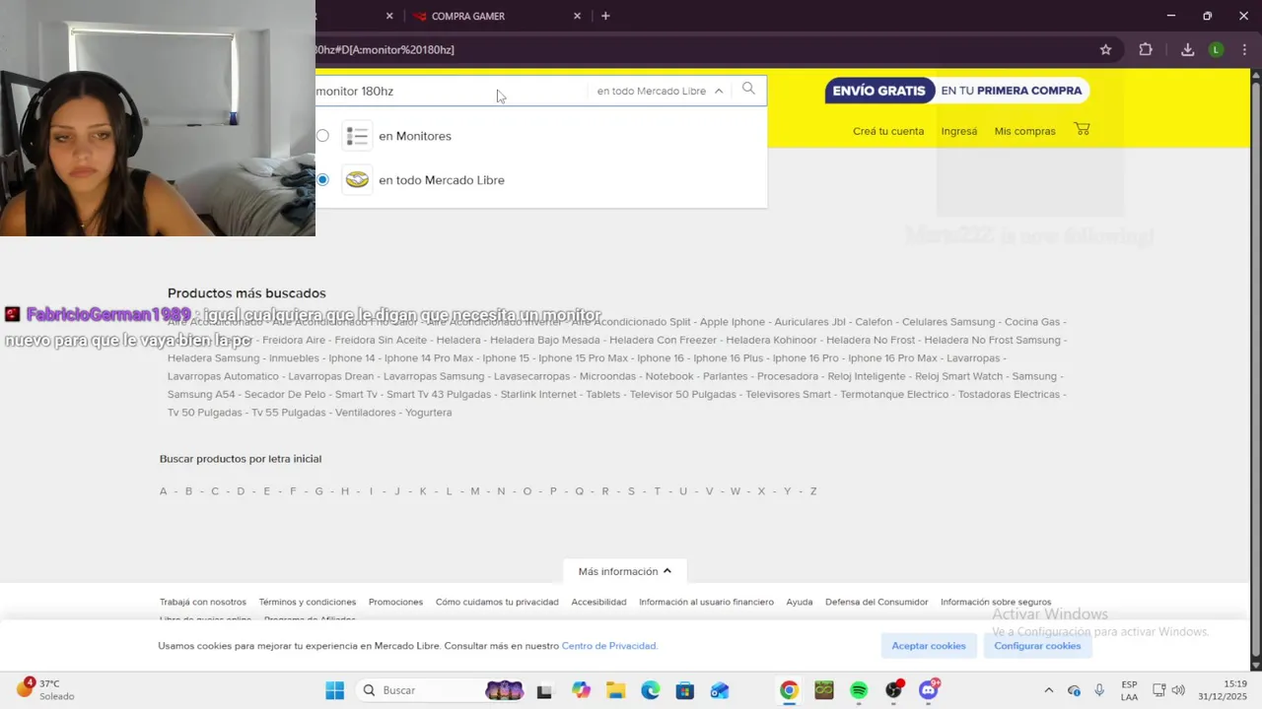Browse products starting with letter Z
Viewport: 1262px width, 709px height.
pos(813,491)
